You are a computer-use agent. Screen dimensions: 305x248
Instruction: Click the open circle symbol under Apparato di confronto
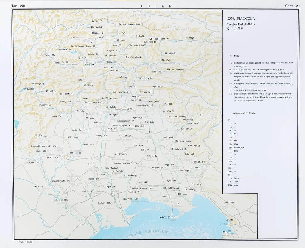(x=229, y=120)
